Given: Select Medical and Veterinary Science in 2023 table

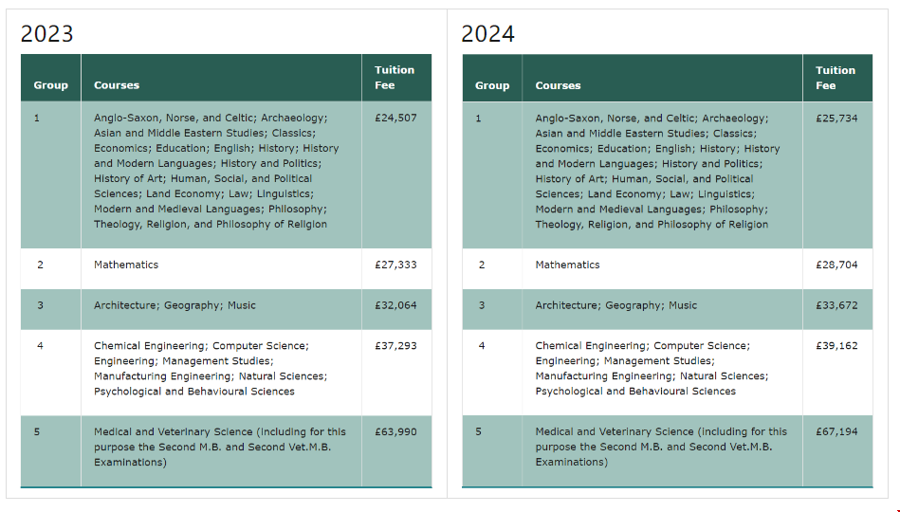Looking at the screenshot, I should pos(219,447).
